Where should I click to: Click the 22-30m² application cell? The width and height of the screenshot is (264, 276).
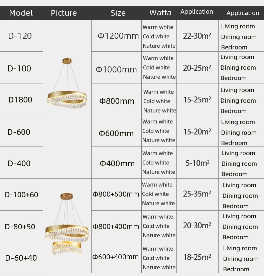[x=197, y=36]
